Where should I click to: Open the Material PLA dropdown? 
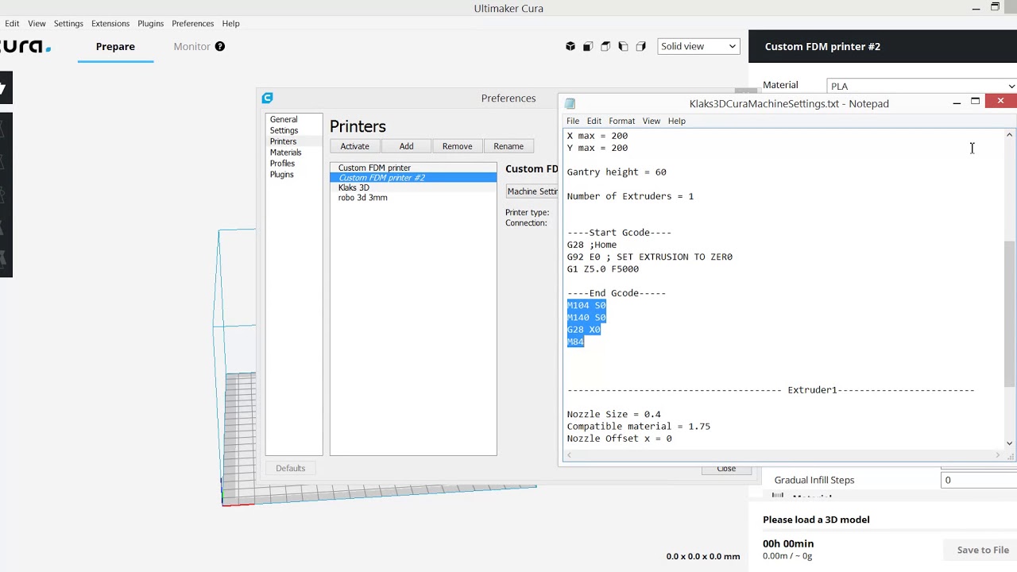(x=922, y=86)
